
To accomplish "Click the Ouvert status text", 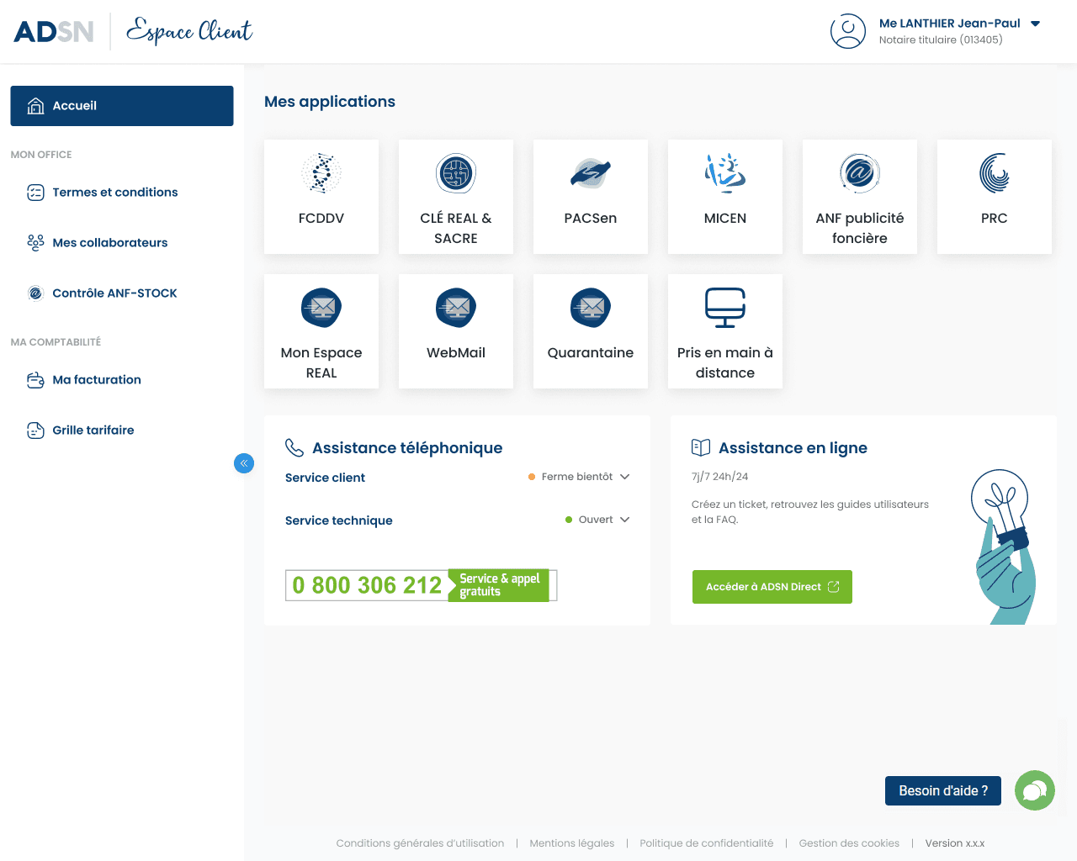I will coord(596,520).
